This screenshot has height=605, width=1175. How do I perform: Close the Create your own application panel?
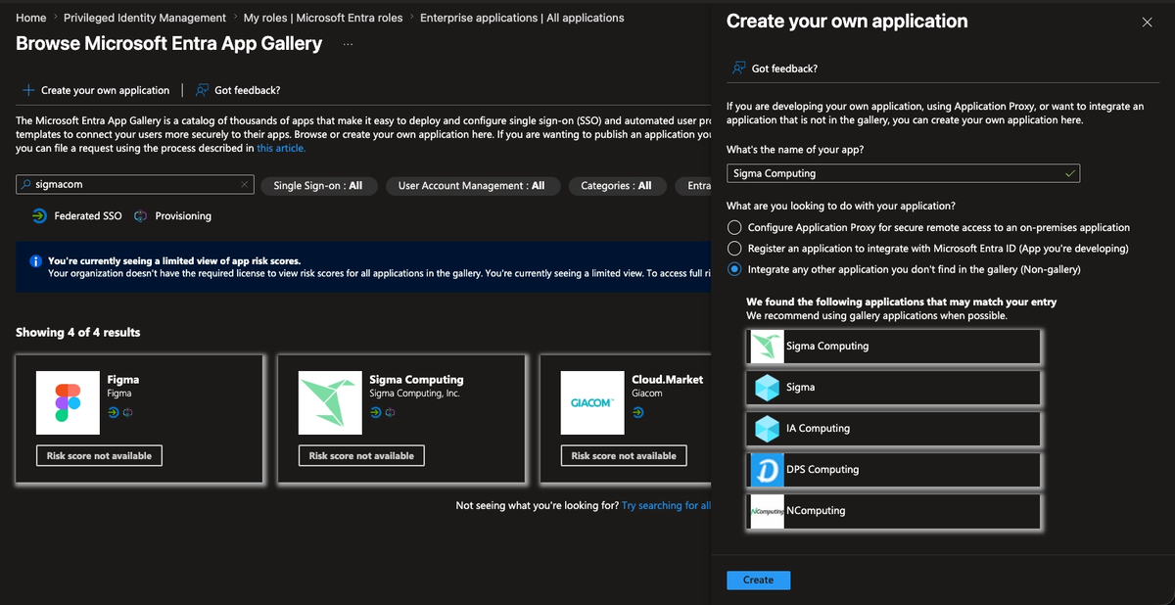pos(1147,22)
